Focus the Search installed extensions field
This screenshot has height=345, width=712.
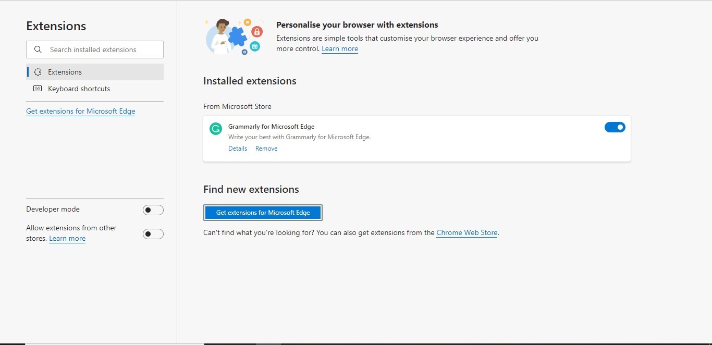(x=95, y=50)
